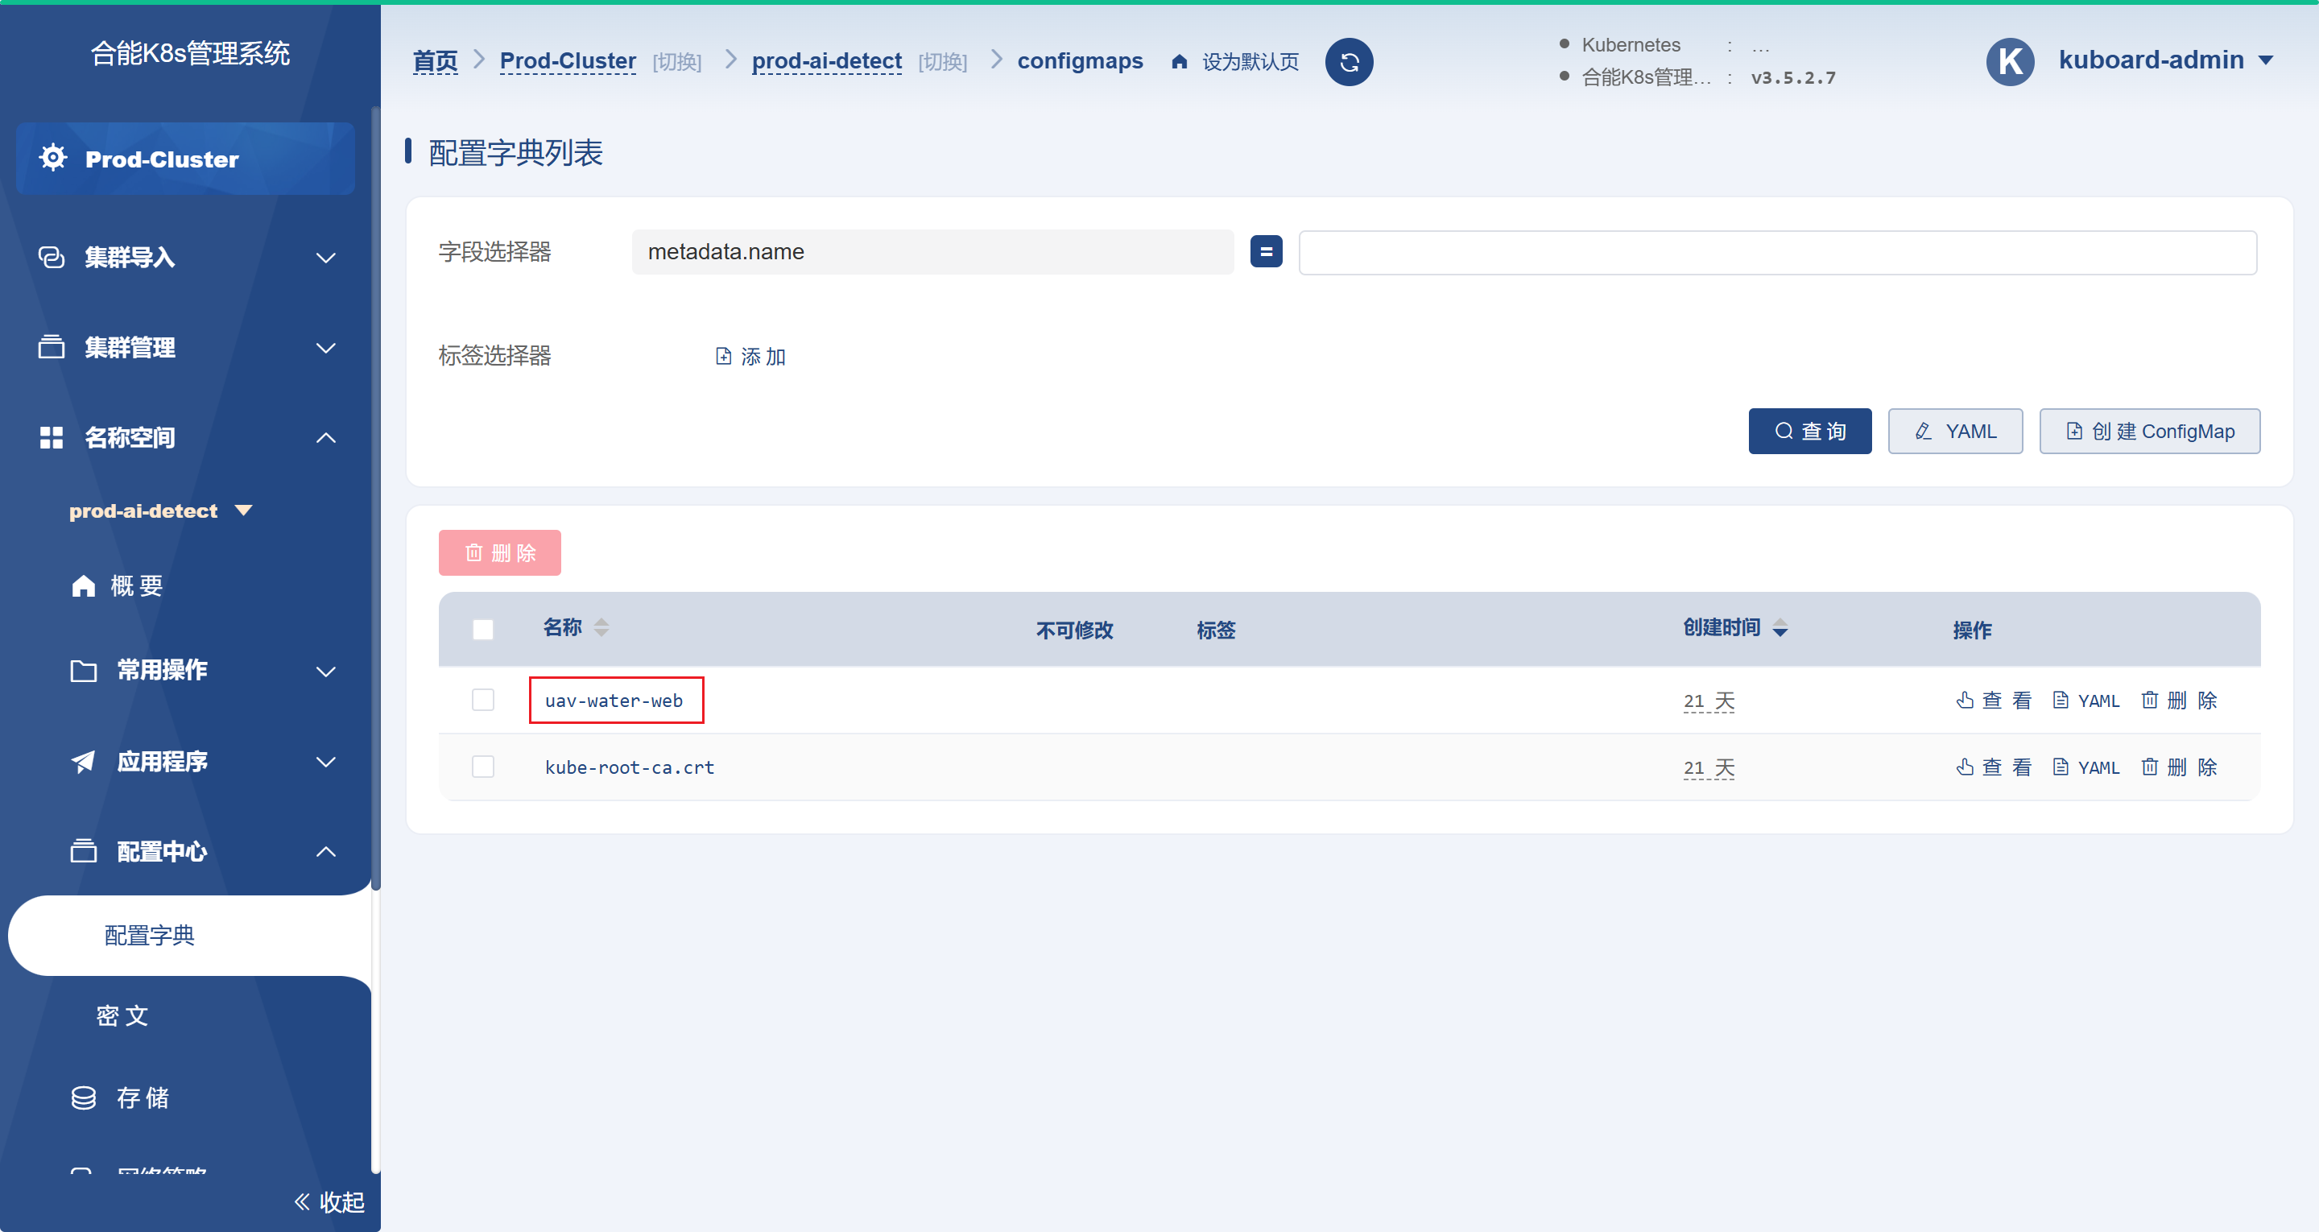Screen dimensions: 2319x1232
Task: Toggle select-all checkbox in table header
Action: coord(482,629)
